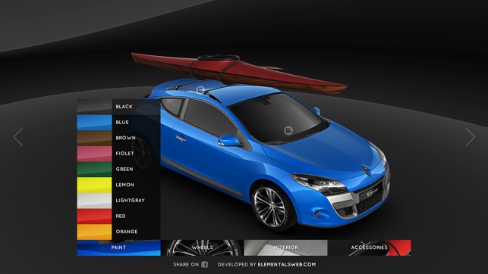Pick the Fiolet pink swatch
This screenshot has width=488, height=274.
(x=94, y=154)
